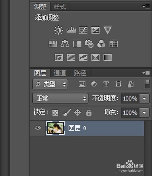
Task: Add a Brightness/Contrast adjustment
Action: pos(59,30)
